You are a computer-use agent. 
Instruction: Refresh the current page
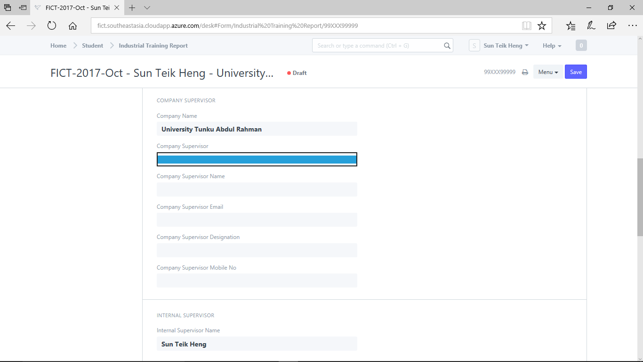52,26
